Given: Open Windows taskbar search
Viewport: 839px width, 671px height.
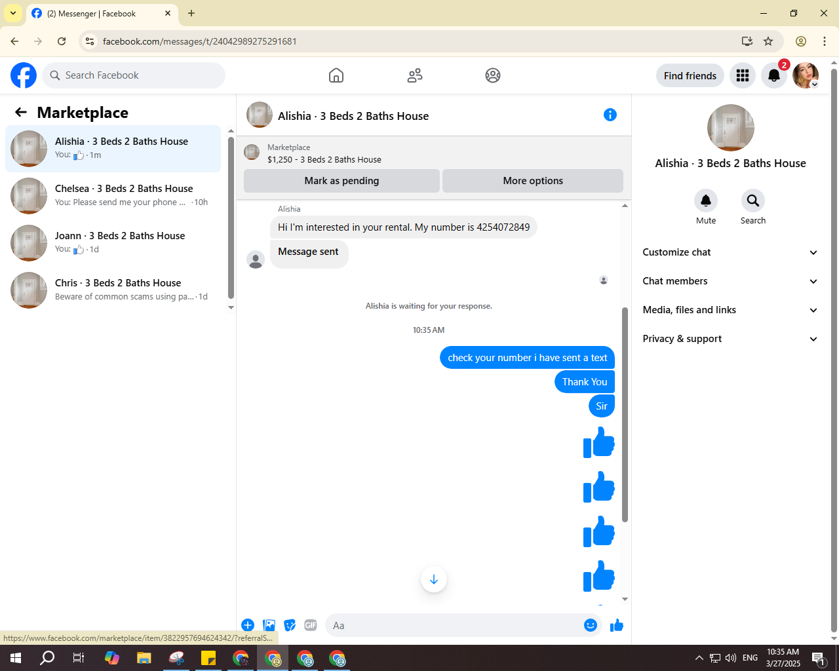Looking at the screenshot, I should tap(47, 658).
